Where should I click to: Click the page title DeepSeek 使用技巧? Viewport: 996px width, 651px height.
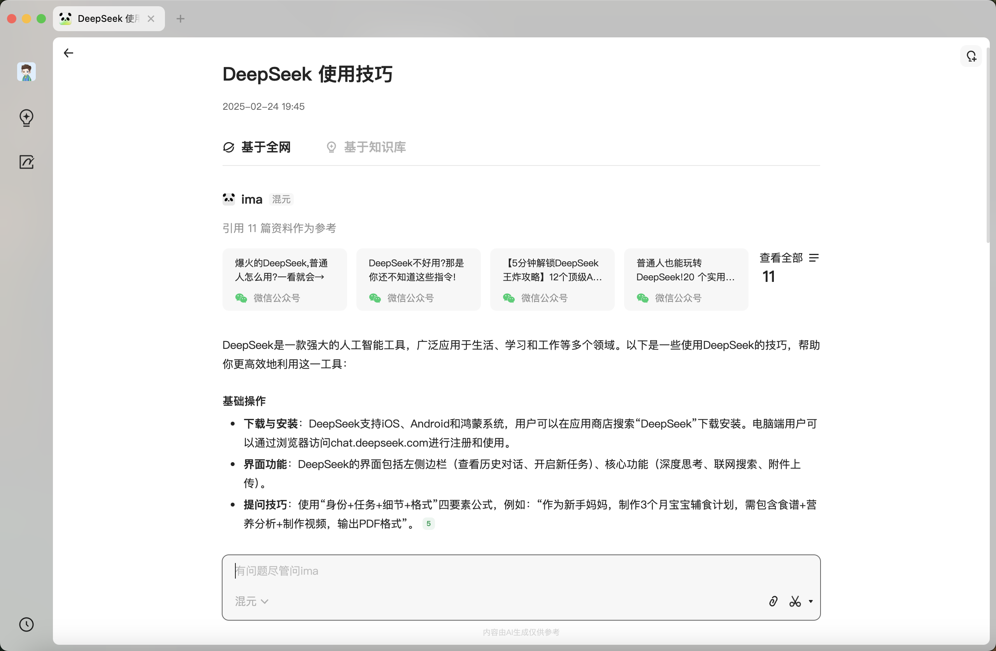(x=308, y=74)
